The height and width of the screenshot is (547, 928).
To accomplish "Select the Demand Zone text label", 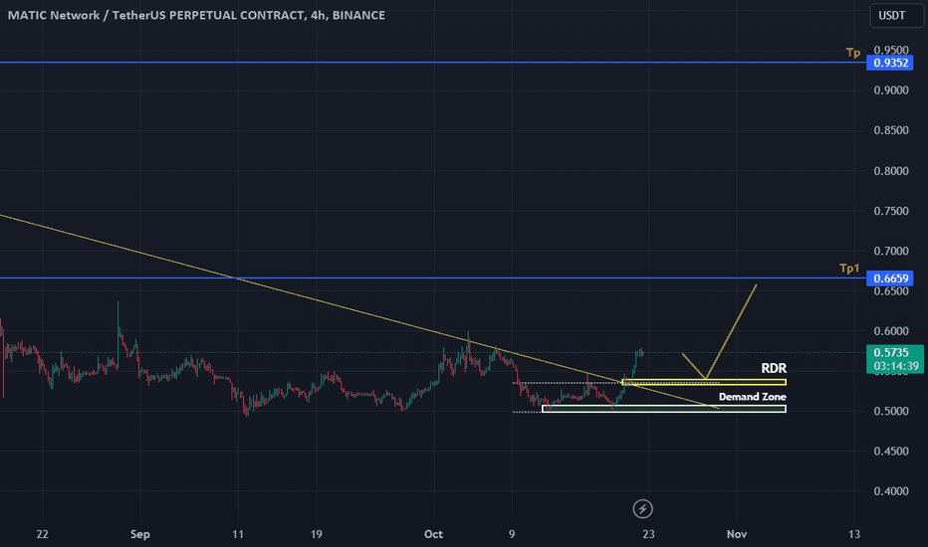I will [x=752, y=397].
